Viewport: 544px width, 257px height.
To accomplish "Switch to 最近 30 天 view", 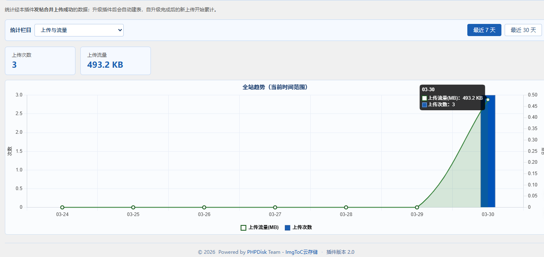I will click(523, 30).
